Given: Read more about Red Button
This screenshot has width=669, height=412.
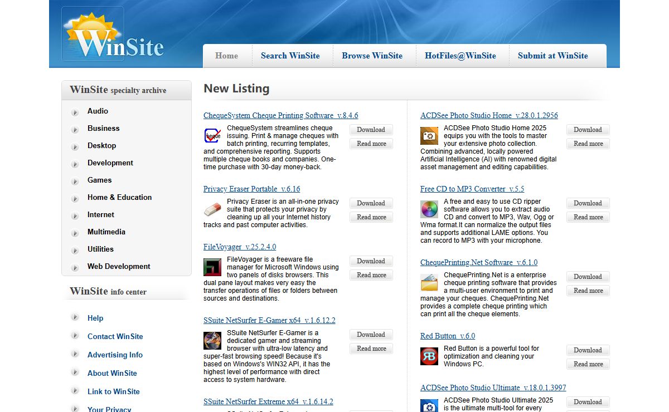Looking at the screenshot, I should [588, 364].
